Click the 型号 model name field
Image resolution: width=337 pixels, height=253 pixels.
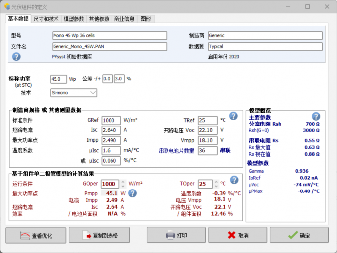click(x=110, y=36)
